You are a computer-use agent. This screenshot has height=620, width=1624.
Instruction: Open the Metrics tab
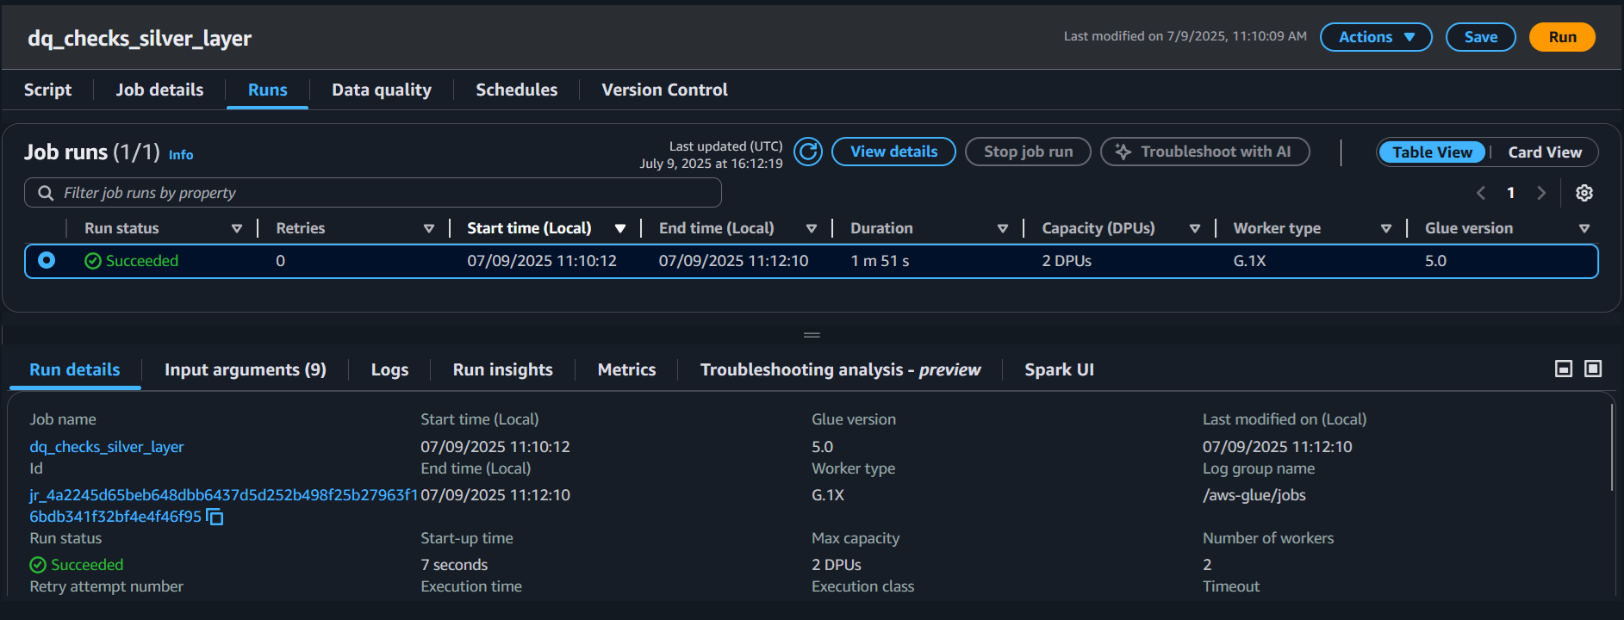tap(626, 369)
